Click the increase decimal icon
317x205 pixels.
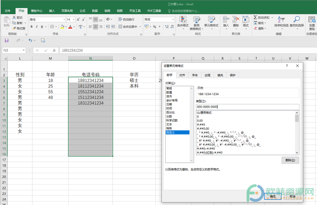point(167,26)
